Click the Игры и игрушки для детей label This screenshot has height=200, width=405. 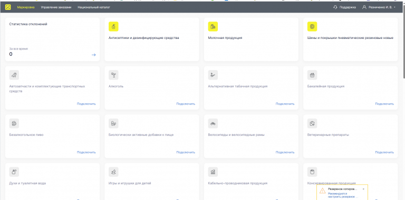[130, 183]
